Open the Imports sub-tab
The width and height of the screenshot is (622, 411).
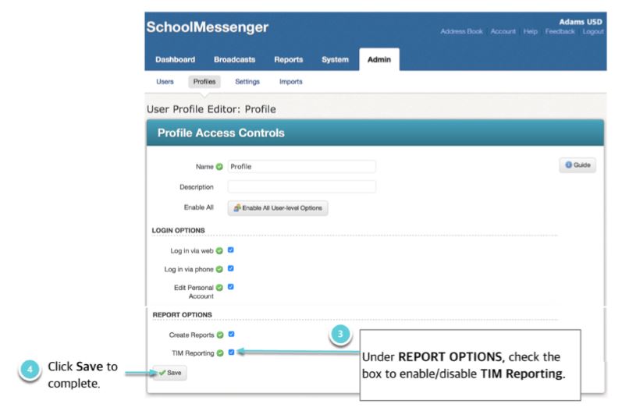(x=291, y=82)
